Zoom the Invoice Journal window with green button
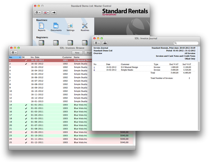The height and width of the screenshot is (162, 209). coord(102,38)
